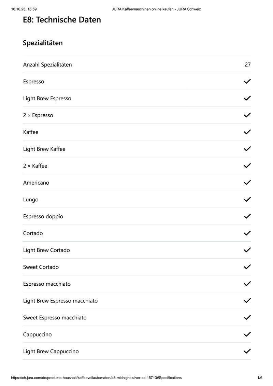The image size is (273, 386).
Task: Select the checkmark next to Americano
Action: [247, 183]
